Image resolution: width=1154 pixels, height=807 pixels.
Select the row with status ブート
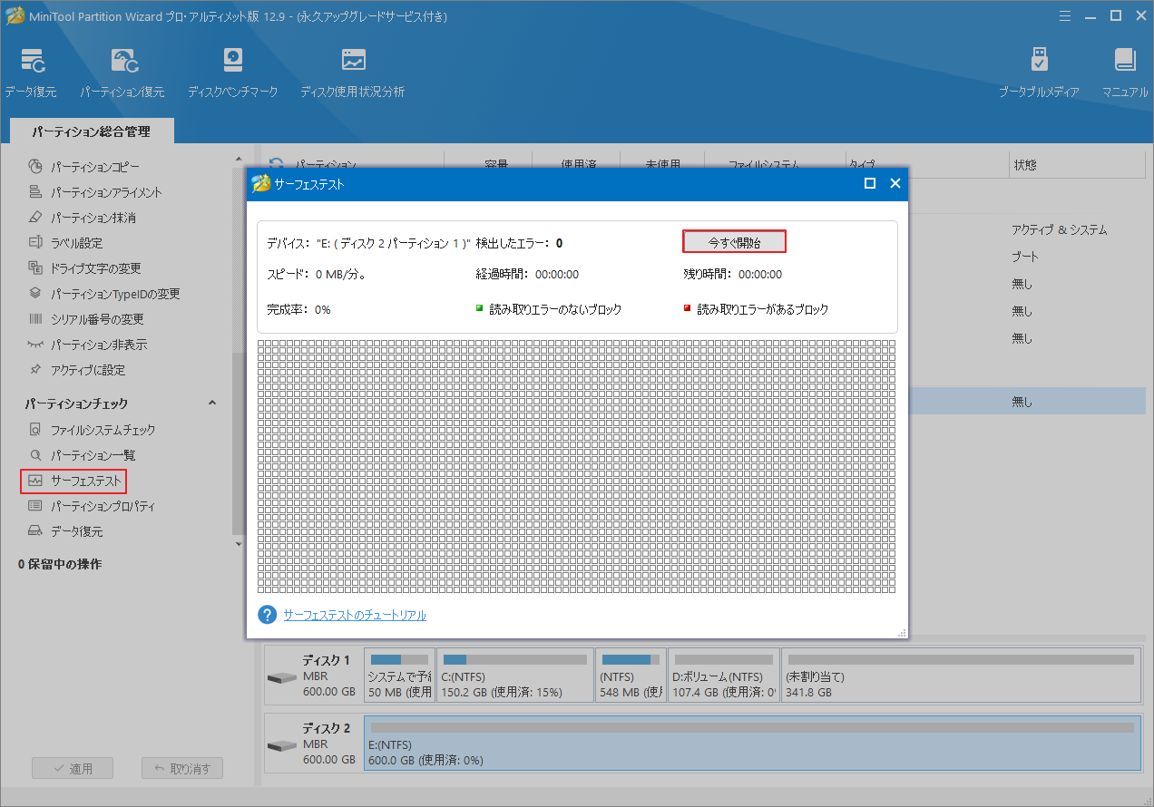point(1025,257)
